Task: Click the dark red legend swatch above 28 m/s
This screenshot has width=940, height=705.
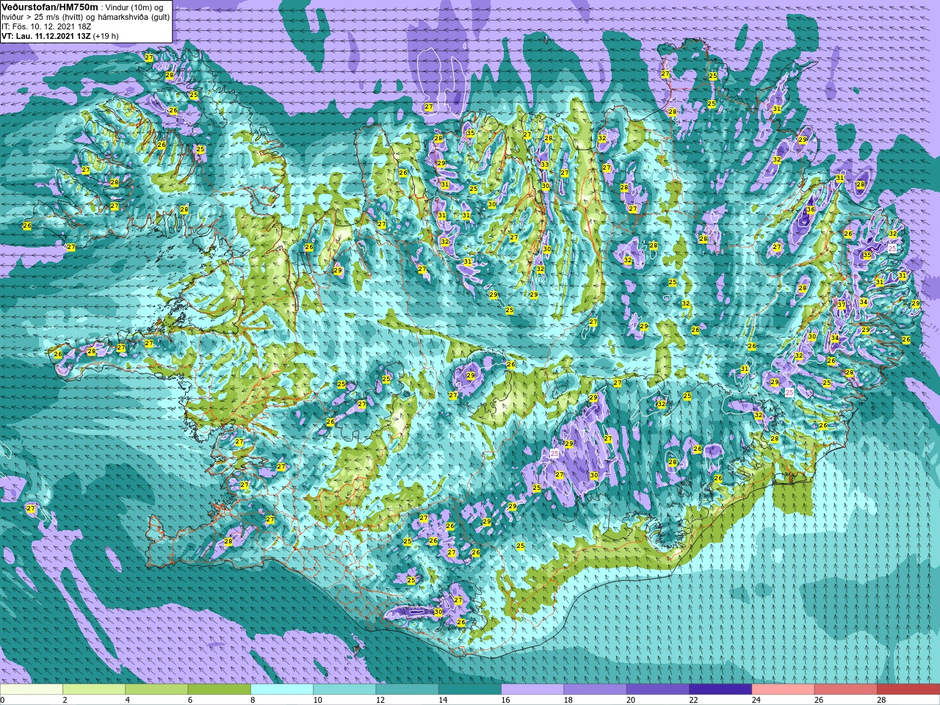Action: tap(908, 690)
